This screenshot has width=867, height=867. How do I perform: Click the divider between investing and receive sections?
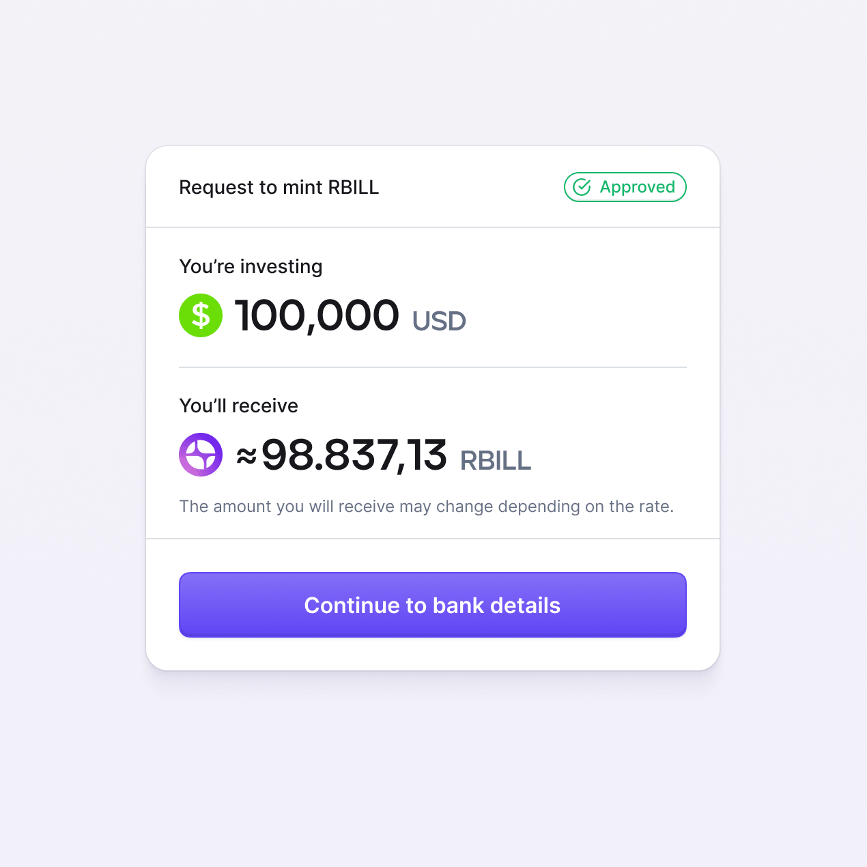pyautogui.click(x=433, y=367)
